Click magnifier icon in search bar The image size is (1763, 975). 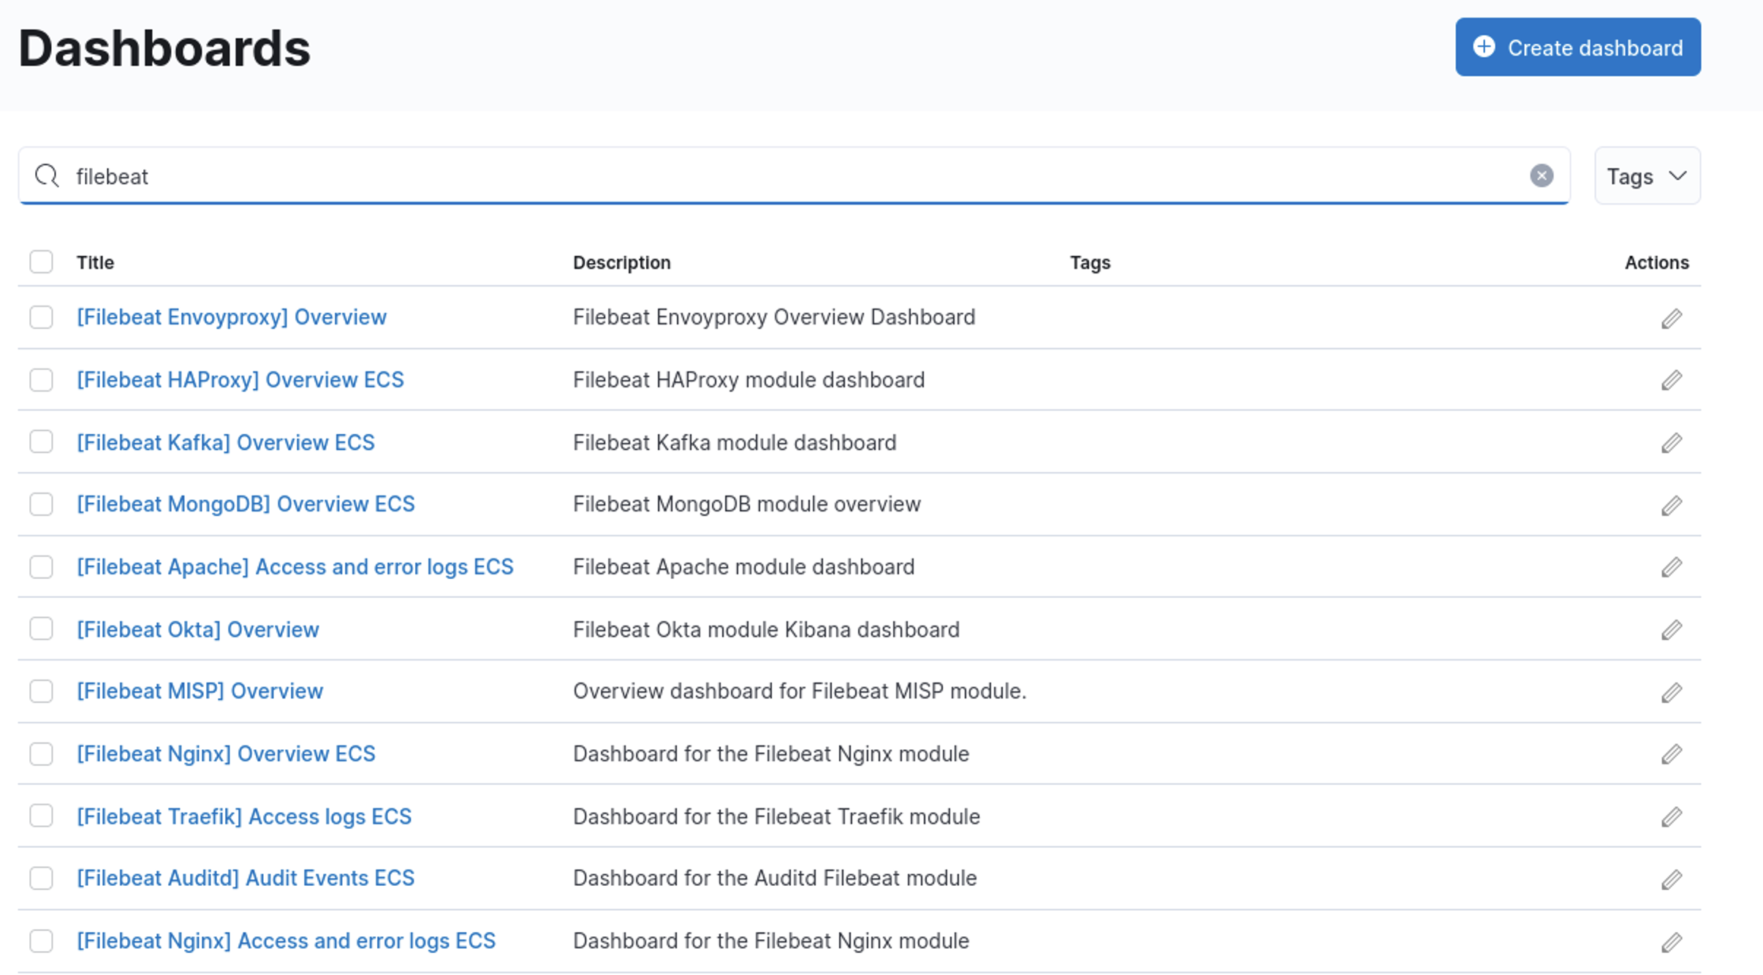click(47, 175)
